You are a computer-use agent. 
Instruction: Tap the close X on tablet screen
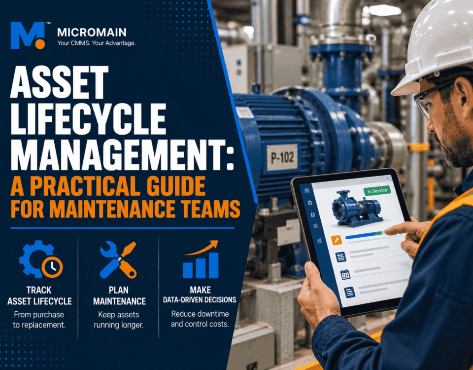(388, 179)
